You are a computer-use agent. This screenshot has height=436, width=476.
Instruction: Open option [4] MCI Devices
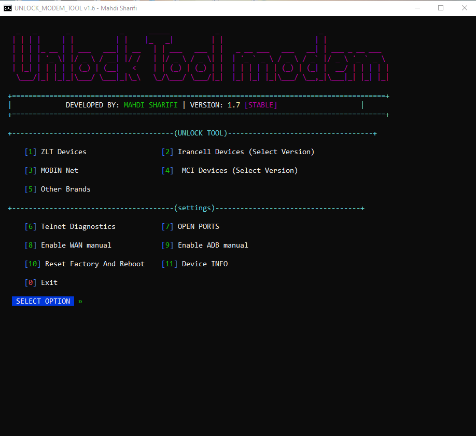230,170
